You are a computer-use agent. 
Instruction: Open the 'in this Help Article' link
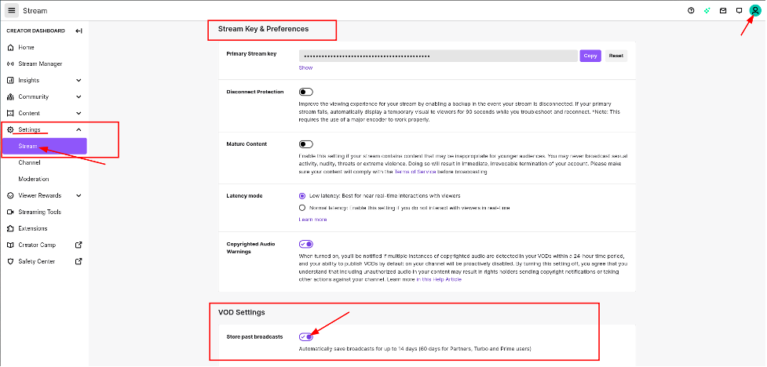[439, 279]
